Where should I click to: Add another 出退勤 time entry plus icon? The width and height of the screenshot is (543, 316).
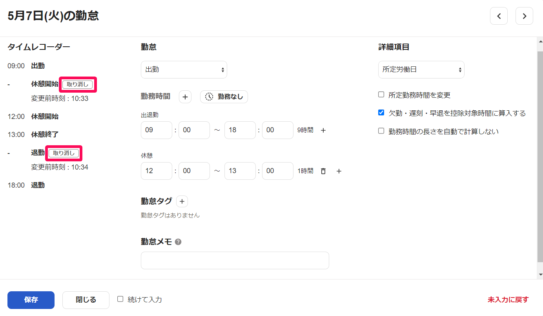323,130
